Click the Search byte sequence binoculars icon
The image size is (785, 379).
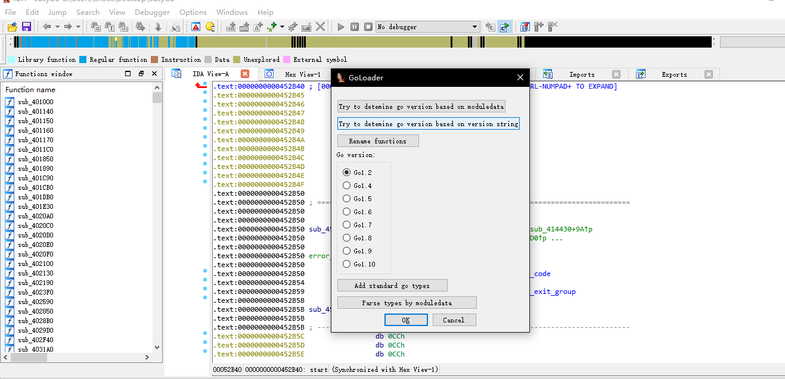[x=124, y=27]
